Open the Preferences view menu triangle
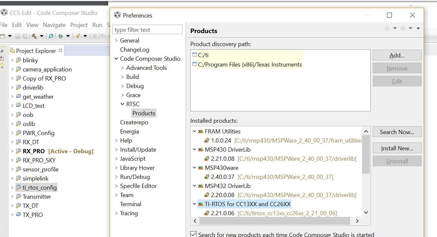This screenshot has height=237, width=437. pos(418,28)
